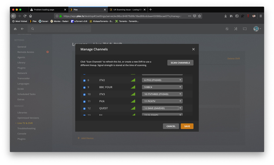274x165 pixels.
Task: Click the Plex search field
Action: (x=59, y=29)
